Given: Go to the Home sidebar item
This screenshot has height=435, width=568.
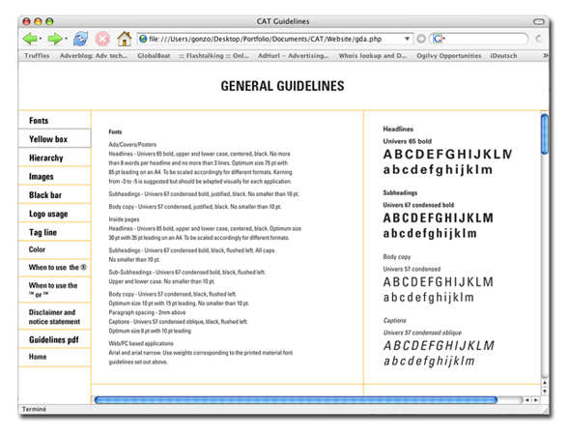Looking at the screenshot, I should click(54, 357).
